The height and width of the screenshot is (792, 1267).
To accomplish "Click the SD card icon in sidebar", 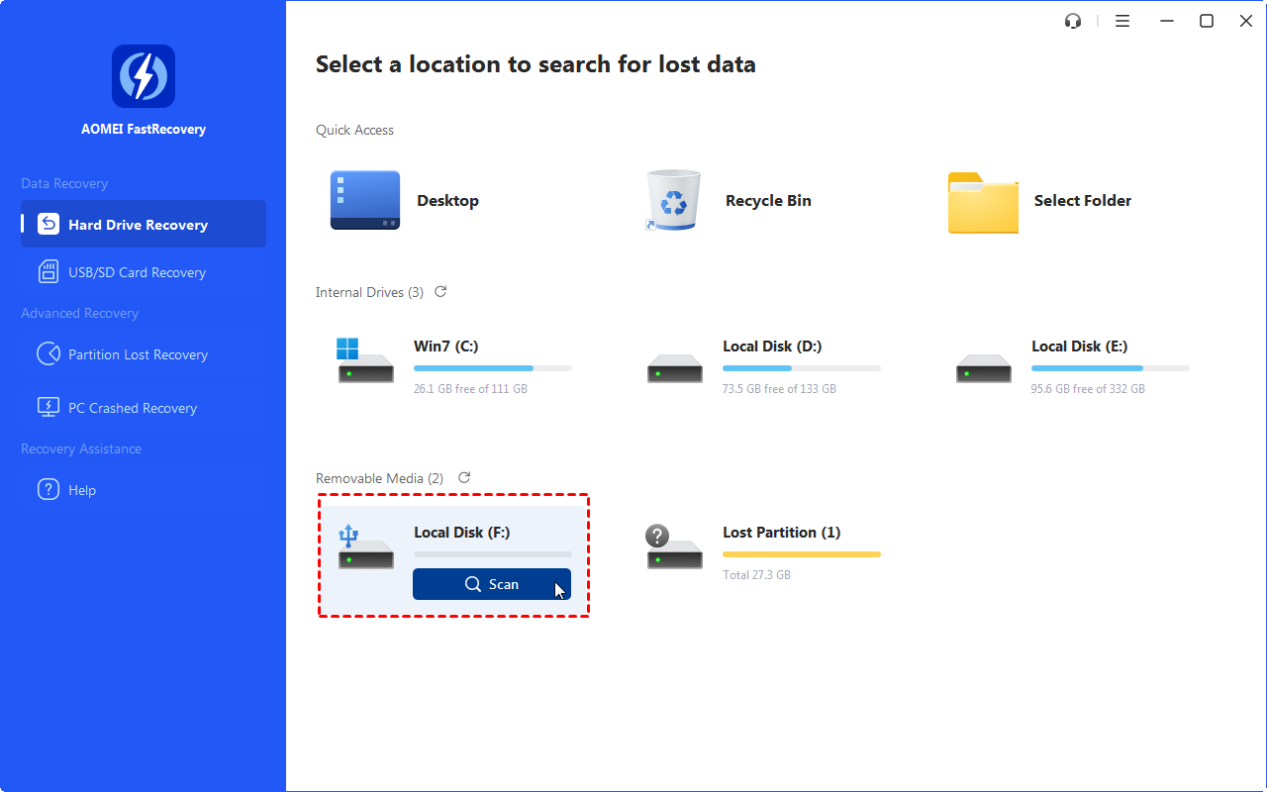I will pos(49,271).
